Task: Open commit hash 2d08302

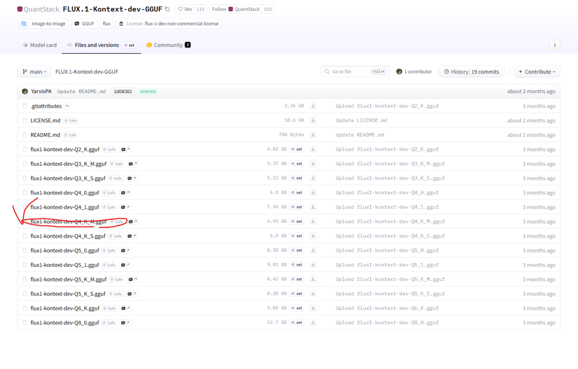Action: point(123,91)
